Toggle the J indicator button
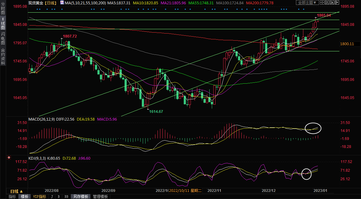 [x=52, y=197]
